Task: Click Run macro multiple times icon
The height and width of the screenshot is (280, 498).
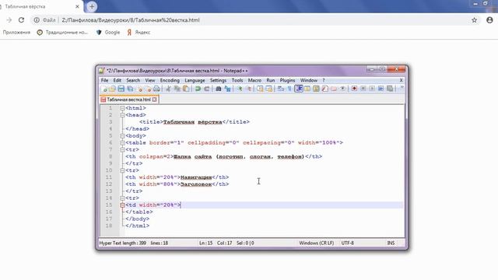Action: (x=381, y=89)
